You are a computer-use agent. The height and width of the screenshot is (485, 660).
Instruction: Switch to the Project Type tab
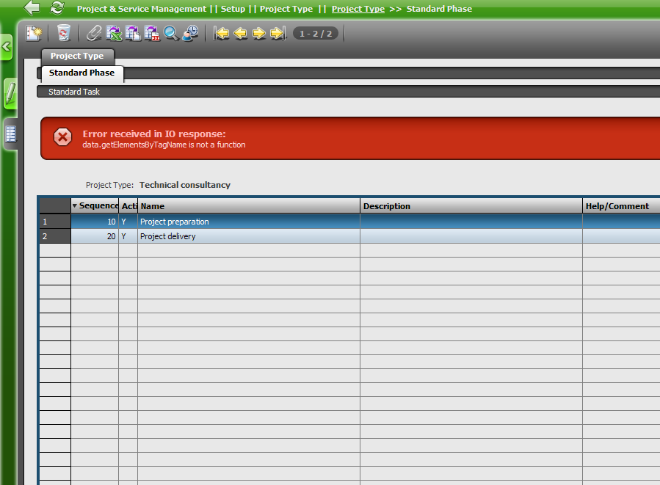click(x=77, y=56)
